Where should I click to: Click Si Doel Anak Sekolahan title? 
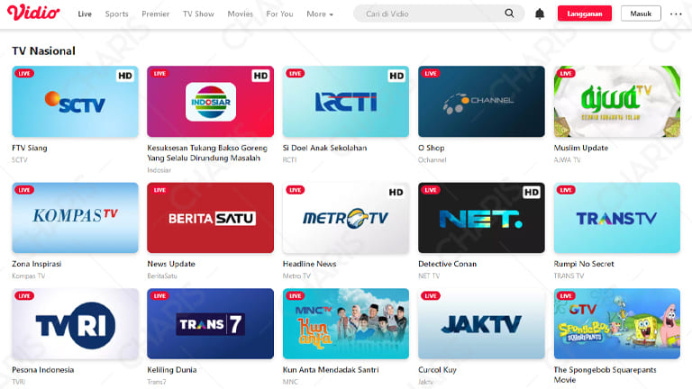tap(324, 148)
